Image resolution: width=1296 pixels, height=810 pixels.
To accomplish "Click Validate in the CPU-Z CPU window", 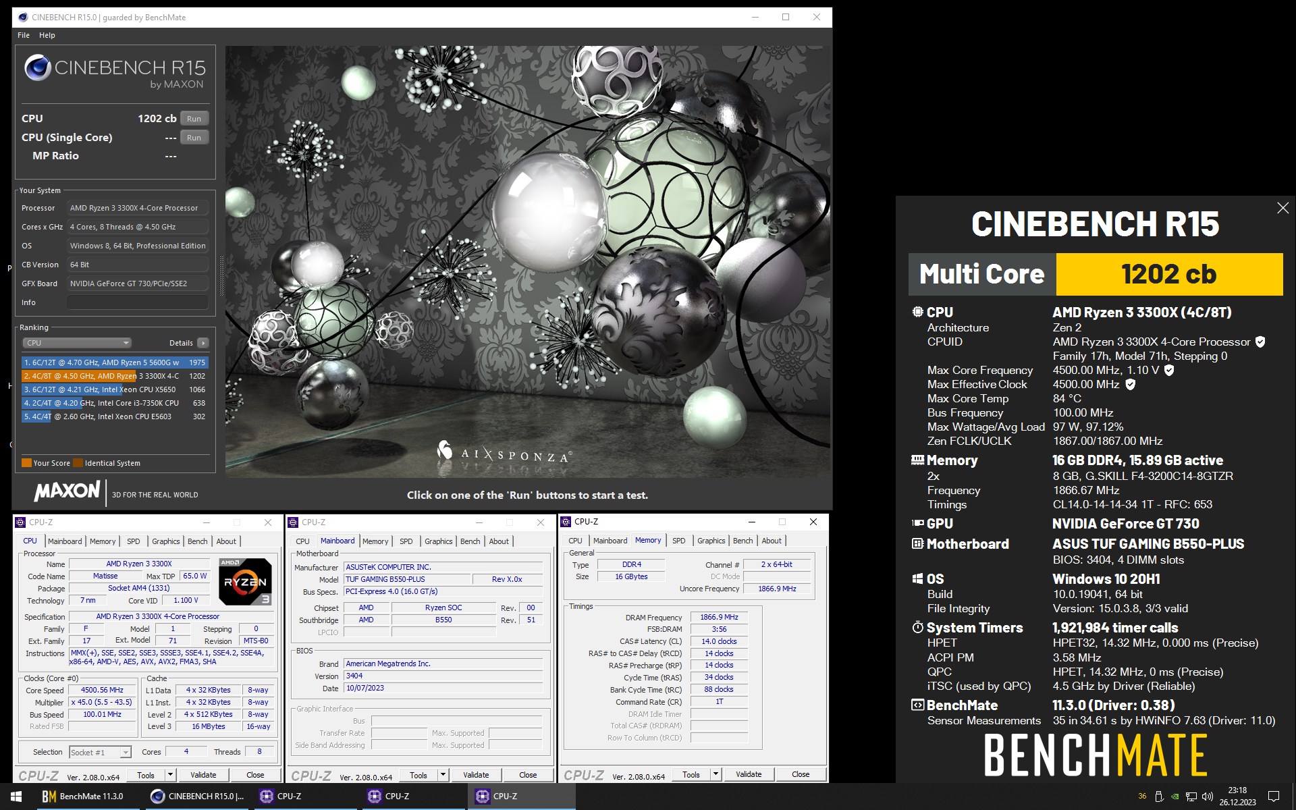I will (203, 775).
